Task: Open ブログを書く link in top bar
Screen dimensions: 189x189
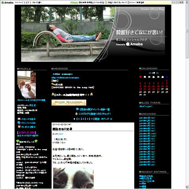Action: tap(37, 2)
